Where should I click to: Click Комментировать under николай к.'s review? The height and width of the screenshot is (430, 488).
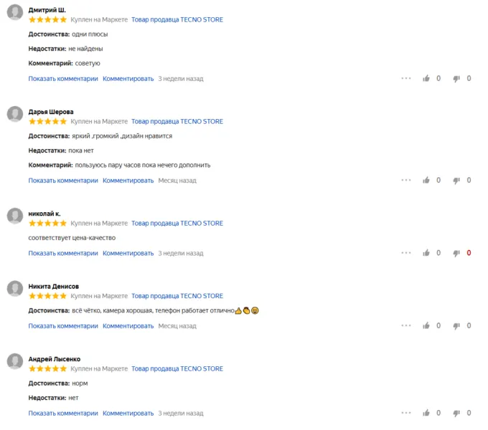[x=128, y=253]
